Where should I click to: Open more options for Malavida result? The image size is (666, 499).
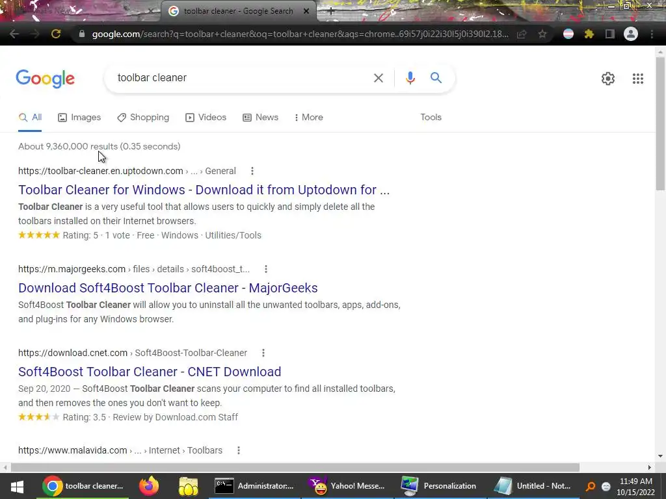pos(239,450)
